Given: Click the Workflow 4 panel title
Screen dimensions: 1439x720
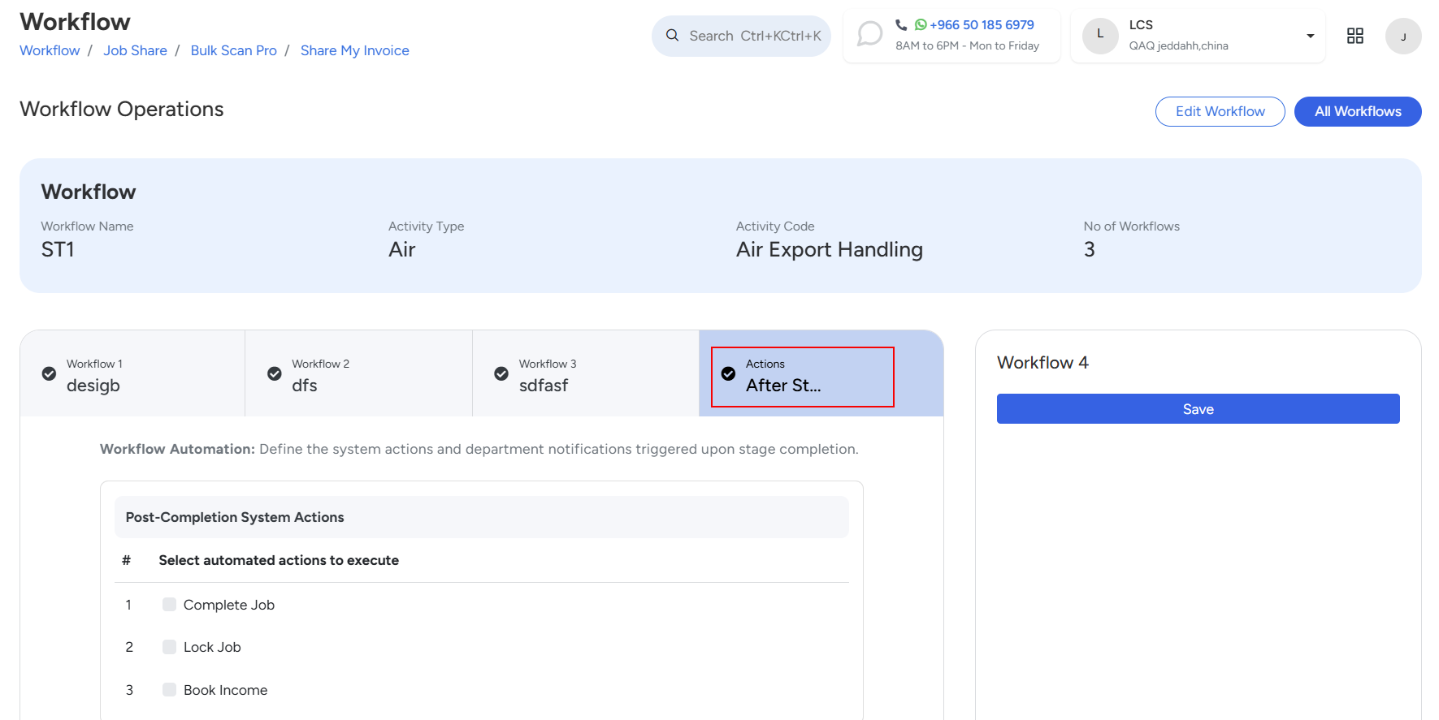Looking at the screenshot, I should click(1042, 362).
